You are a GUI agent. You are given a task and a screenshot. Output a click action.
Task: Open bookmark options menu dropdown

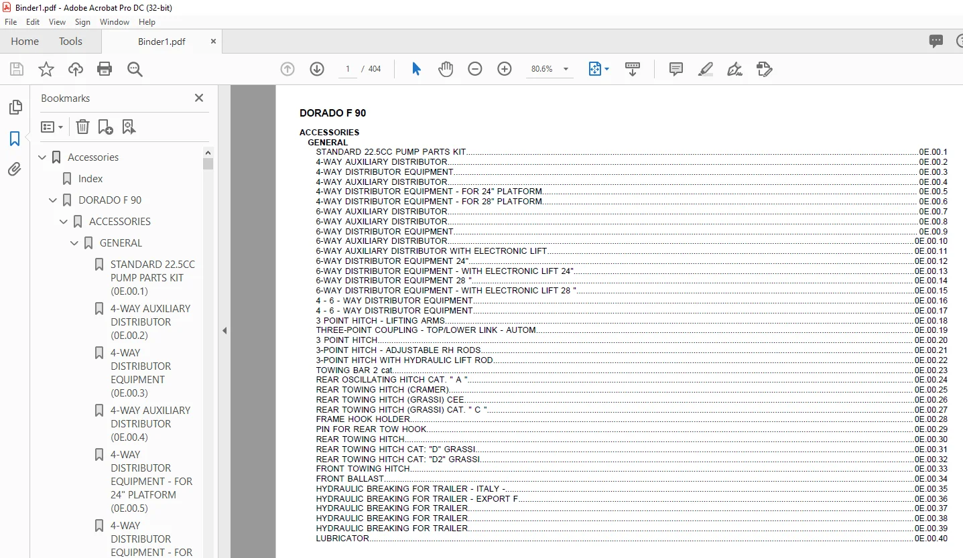(52, 127)
